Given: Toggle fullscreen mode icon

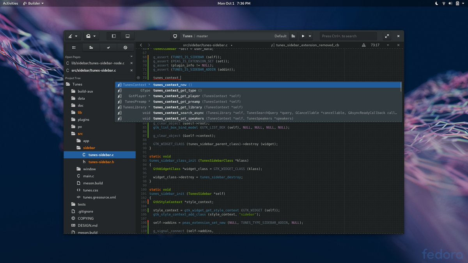Looking at the screenshot, I should 387,36.
